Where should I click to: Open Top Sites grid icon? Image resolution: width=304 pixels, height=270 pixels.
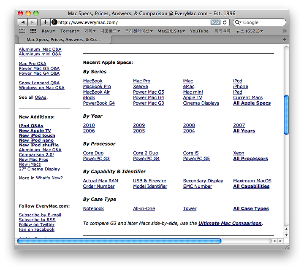33,31
